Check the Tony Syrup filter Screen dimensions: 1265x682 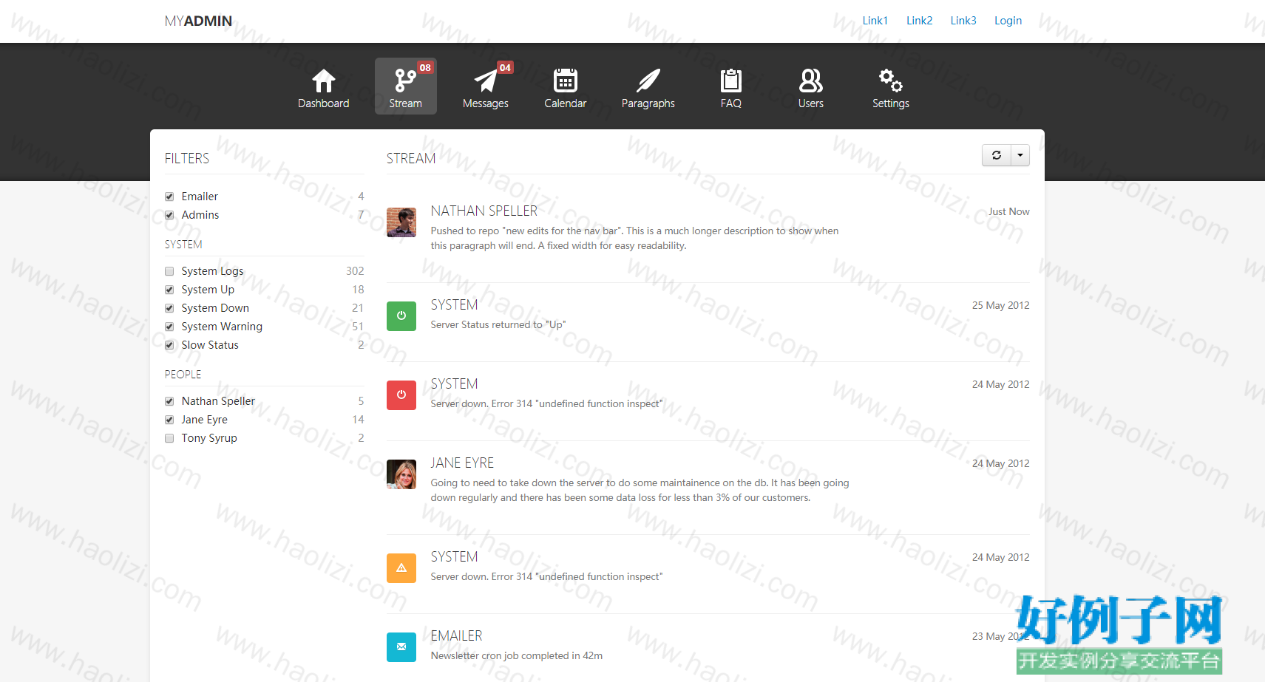(169, 438)
